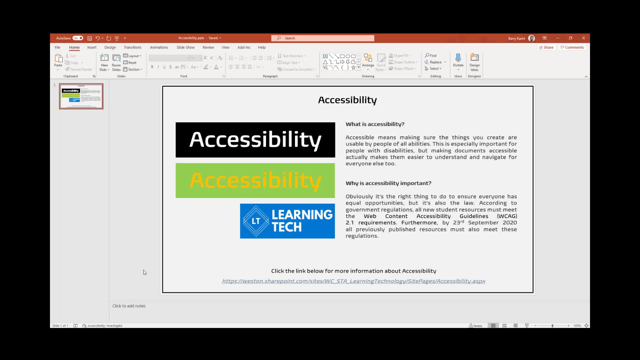Select slide 1 thumbnail
Image resolution: width=640 pixels, height=360 pixels.
81,96
